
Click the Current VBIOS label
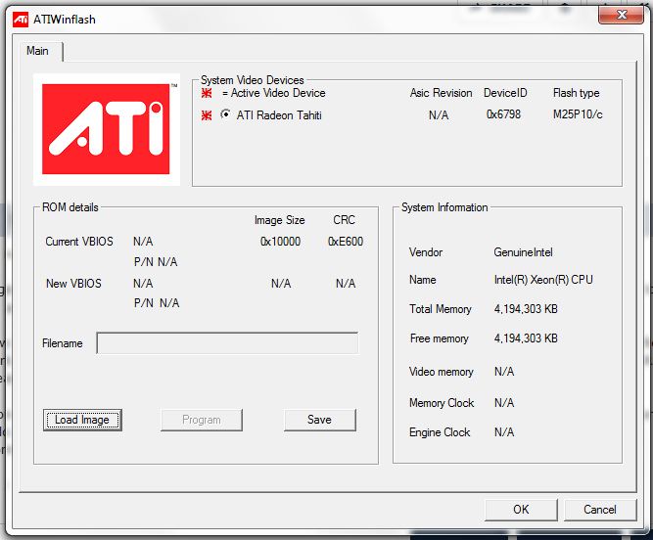coord(79,242)
